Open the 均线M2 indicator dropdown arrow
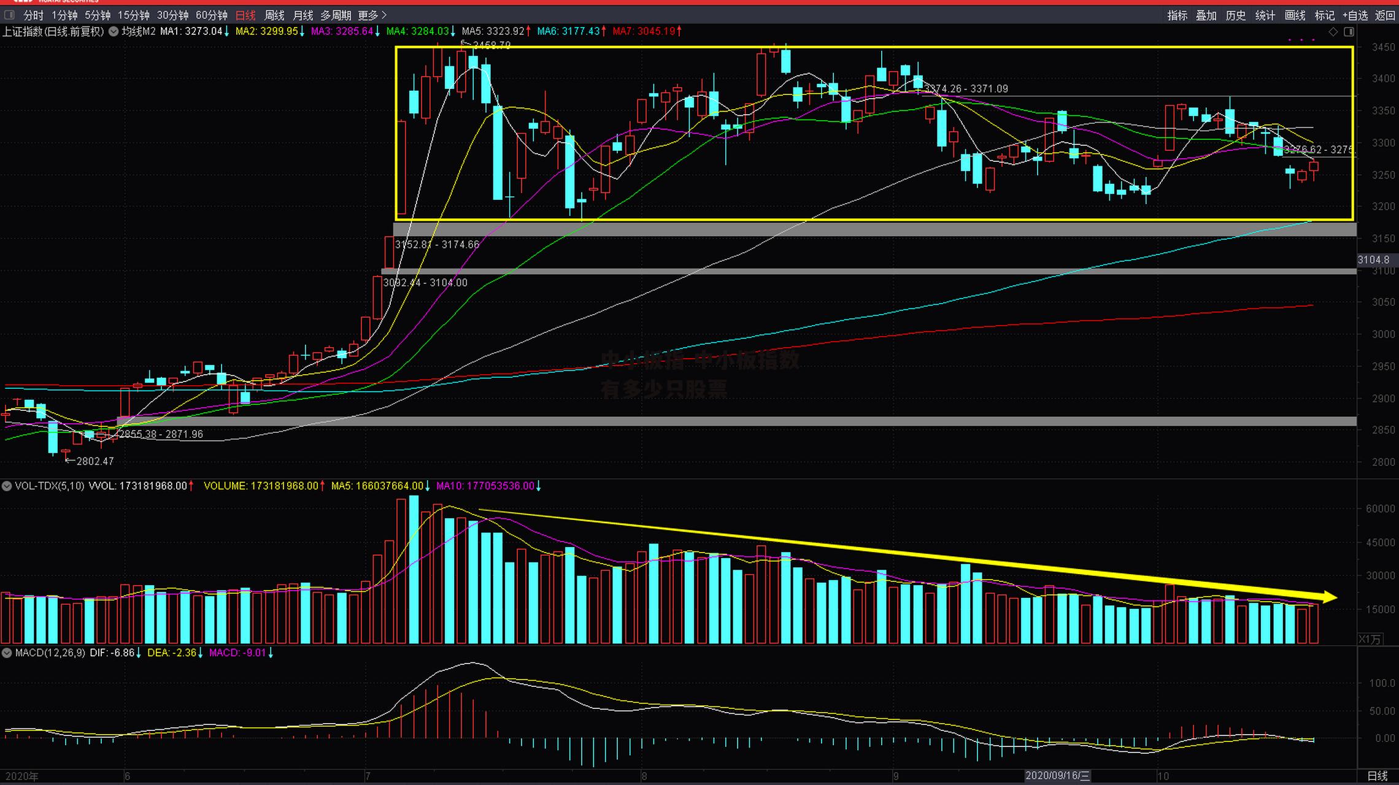The height and width of the screenshot is (785, 1399). (114, 31)
